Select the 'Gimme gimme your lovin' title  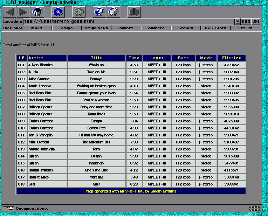(97, 93)
